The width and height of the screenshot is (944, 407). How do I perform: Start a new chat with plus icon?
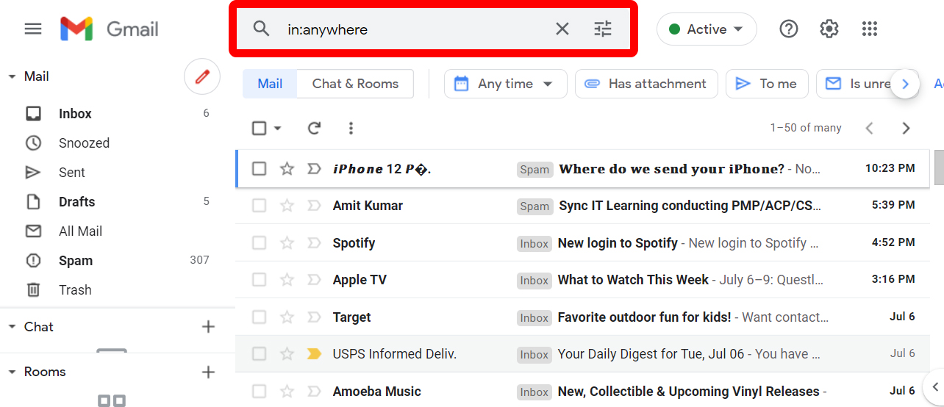coord(208,327)
